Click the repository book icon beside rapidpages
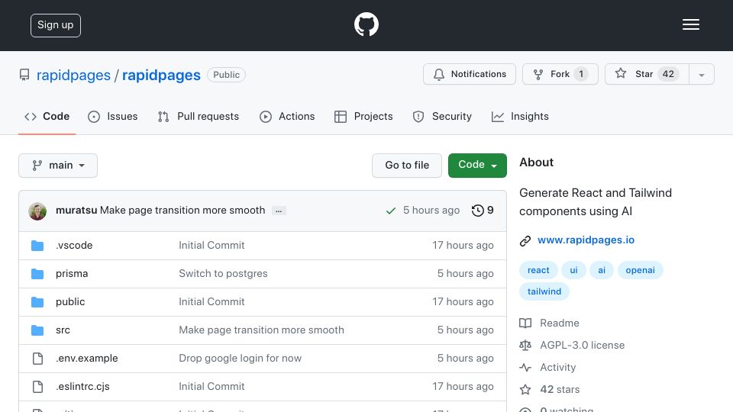The width and height of the screenshot is (733, 412). (x=24, y=75)
